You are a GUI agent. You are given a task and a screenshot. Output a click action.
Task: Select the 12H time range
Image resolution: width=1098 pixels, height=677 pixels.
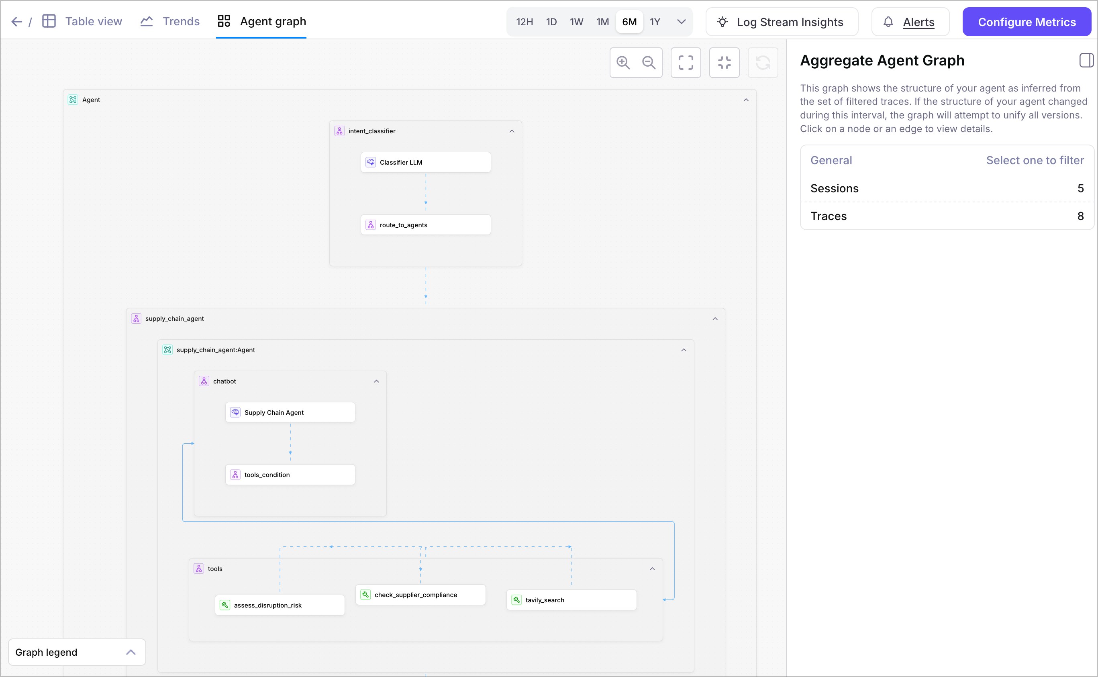(525, 22)
